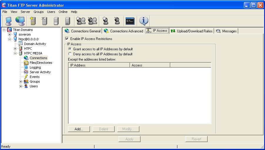Open the command prompt console icon
265x150 pixels.
tap(130, 21)
